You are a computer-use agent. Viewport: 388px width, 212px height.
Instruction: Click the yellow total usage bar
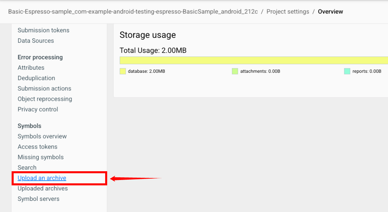(254, 60)
